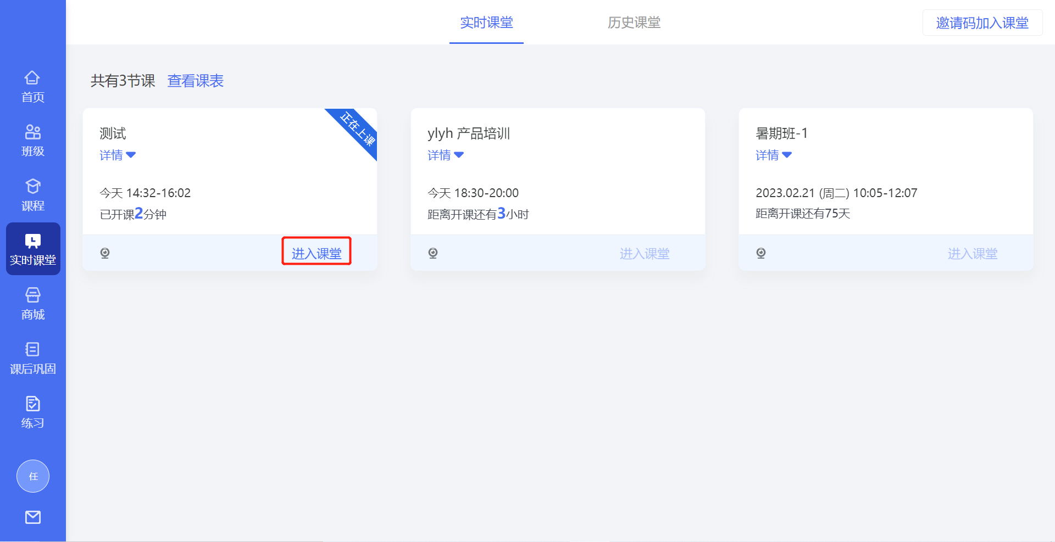Enter the 测试 class via 进入课堂
This screenshot has height=542, width=1055.
pos(316,252)
